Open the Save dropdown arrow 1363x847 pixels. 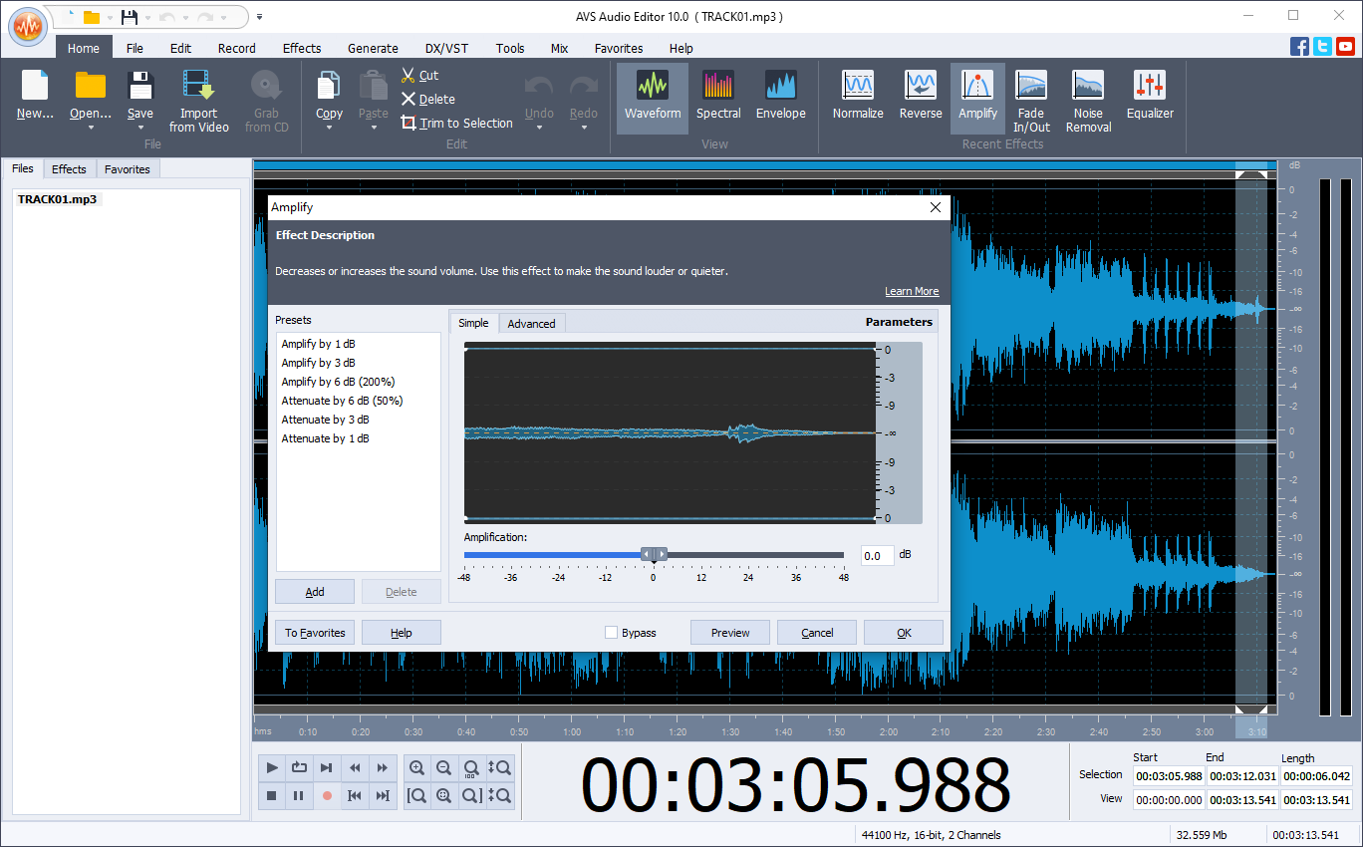139,128
